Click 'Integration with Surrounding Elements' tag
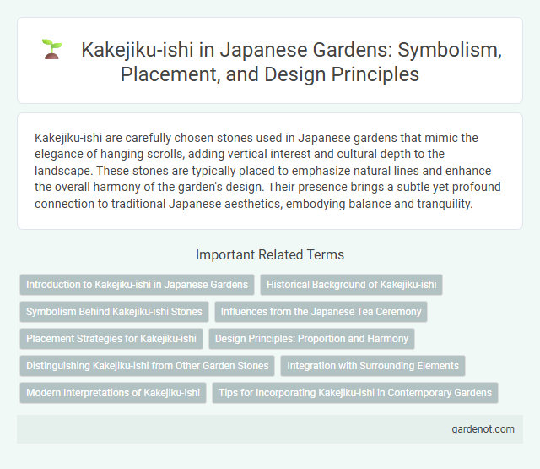Image resolution: width=540 pixels, height=469 pixels. pos(373,366)
